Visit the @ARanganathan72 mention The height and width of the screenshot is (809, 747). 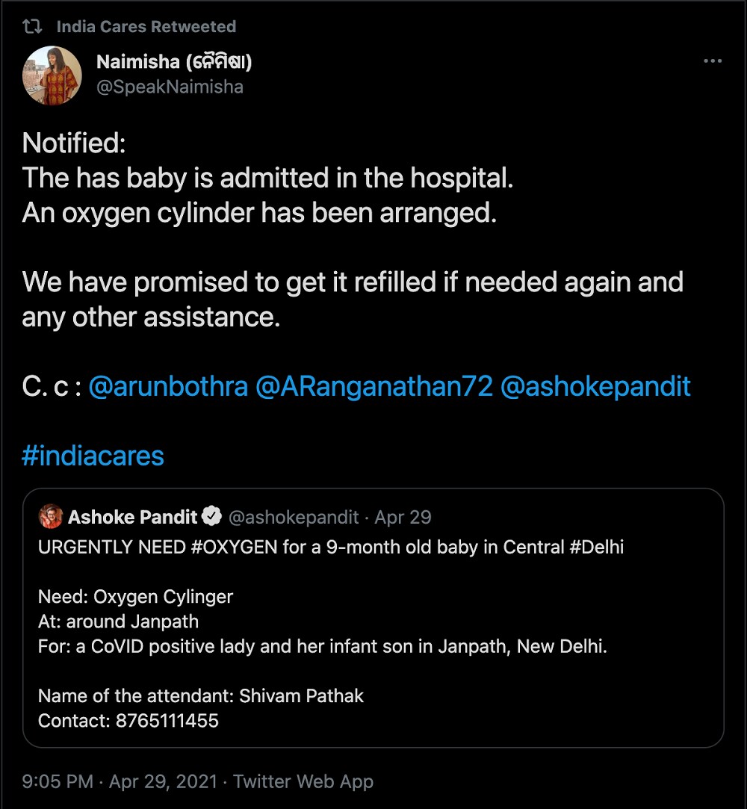pyautogui.click(x=374, y=386)
